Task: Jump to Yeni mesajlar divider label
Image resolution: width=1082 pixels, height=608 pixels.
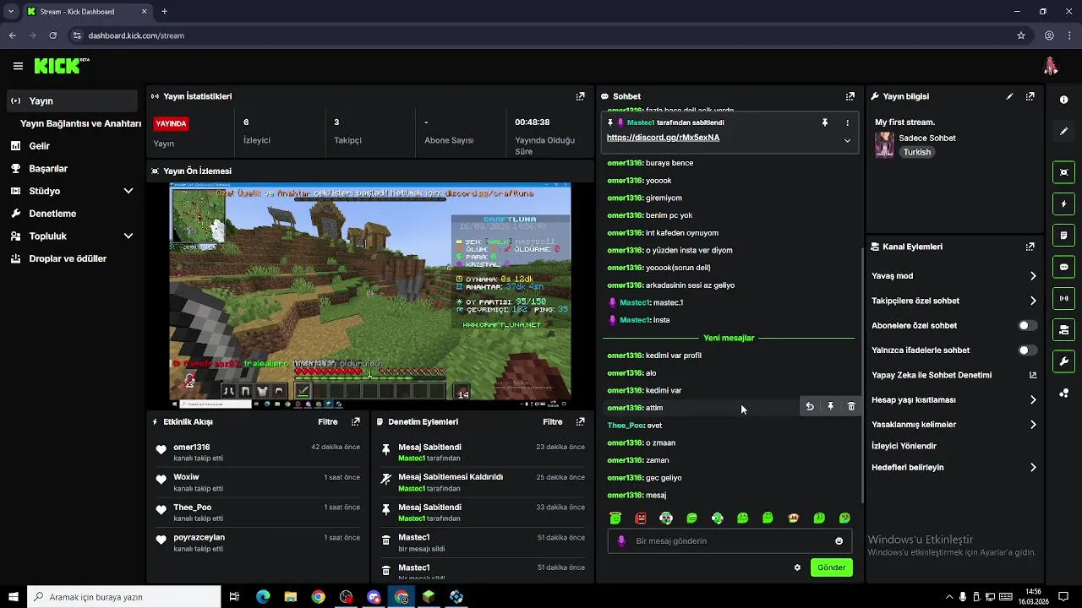Action: (729, 338)
